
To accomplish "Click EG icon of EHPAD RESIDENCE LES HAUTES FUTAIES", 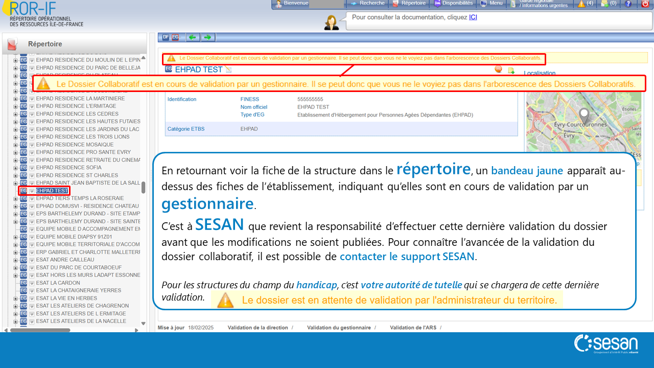I will 24,122.
